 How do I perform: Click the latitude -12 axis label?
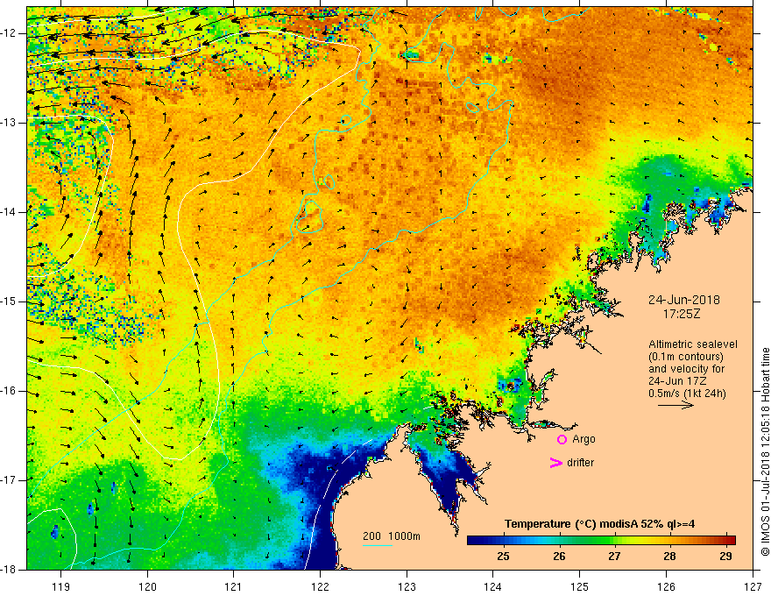click(x=9, y=33)
